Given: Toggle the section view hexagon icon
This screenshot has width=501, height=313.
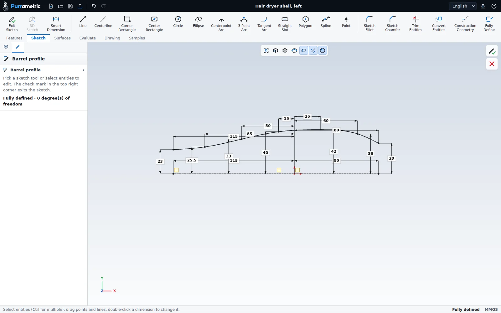Looking at the screenshot, I should click(x=294, y=50).
